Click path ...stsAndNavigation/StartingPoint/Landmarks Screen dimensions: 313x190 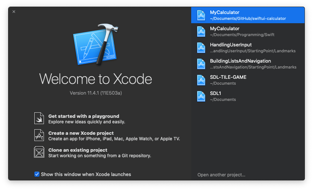click(x=253, y=67)
